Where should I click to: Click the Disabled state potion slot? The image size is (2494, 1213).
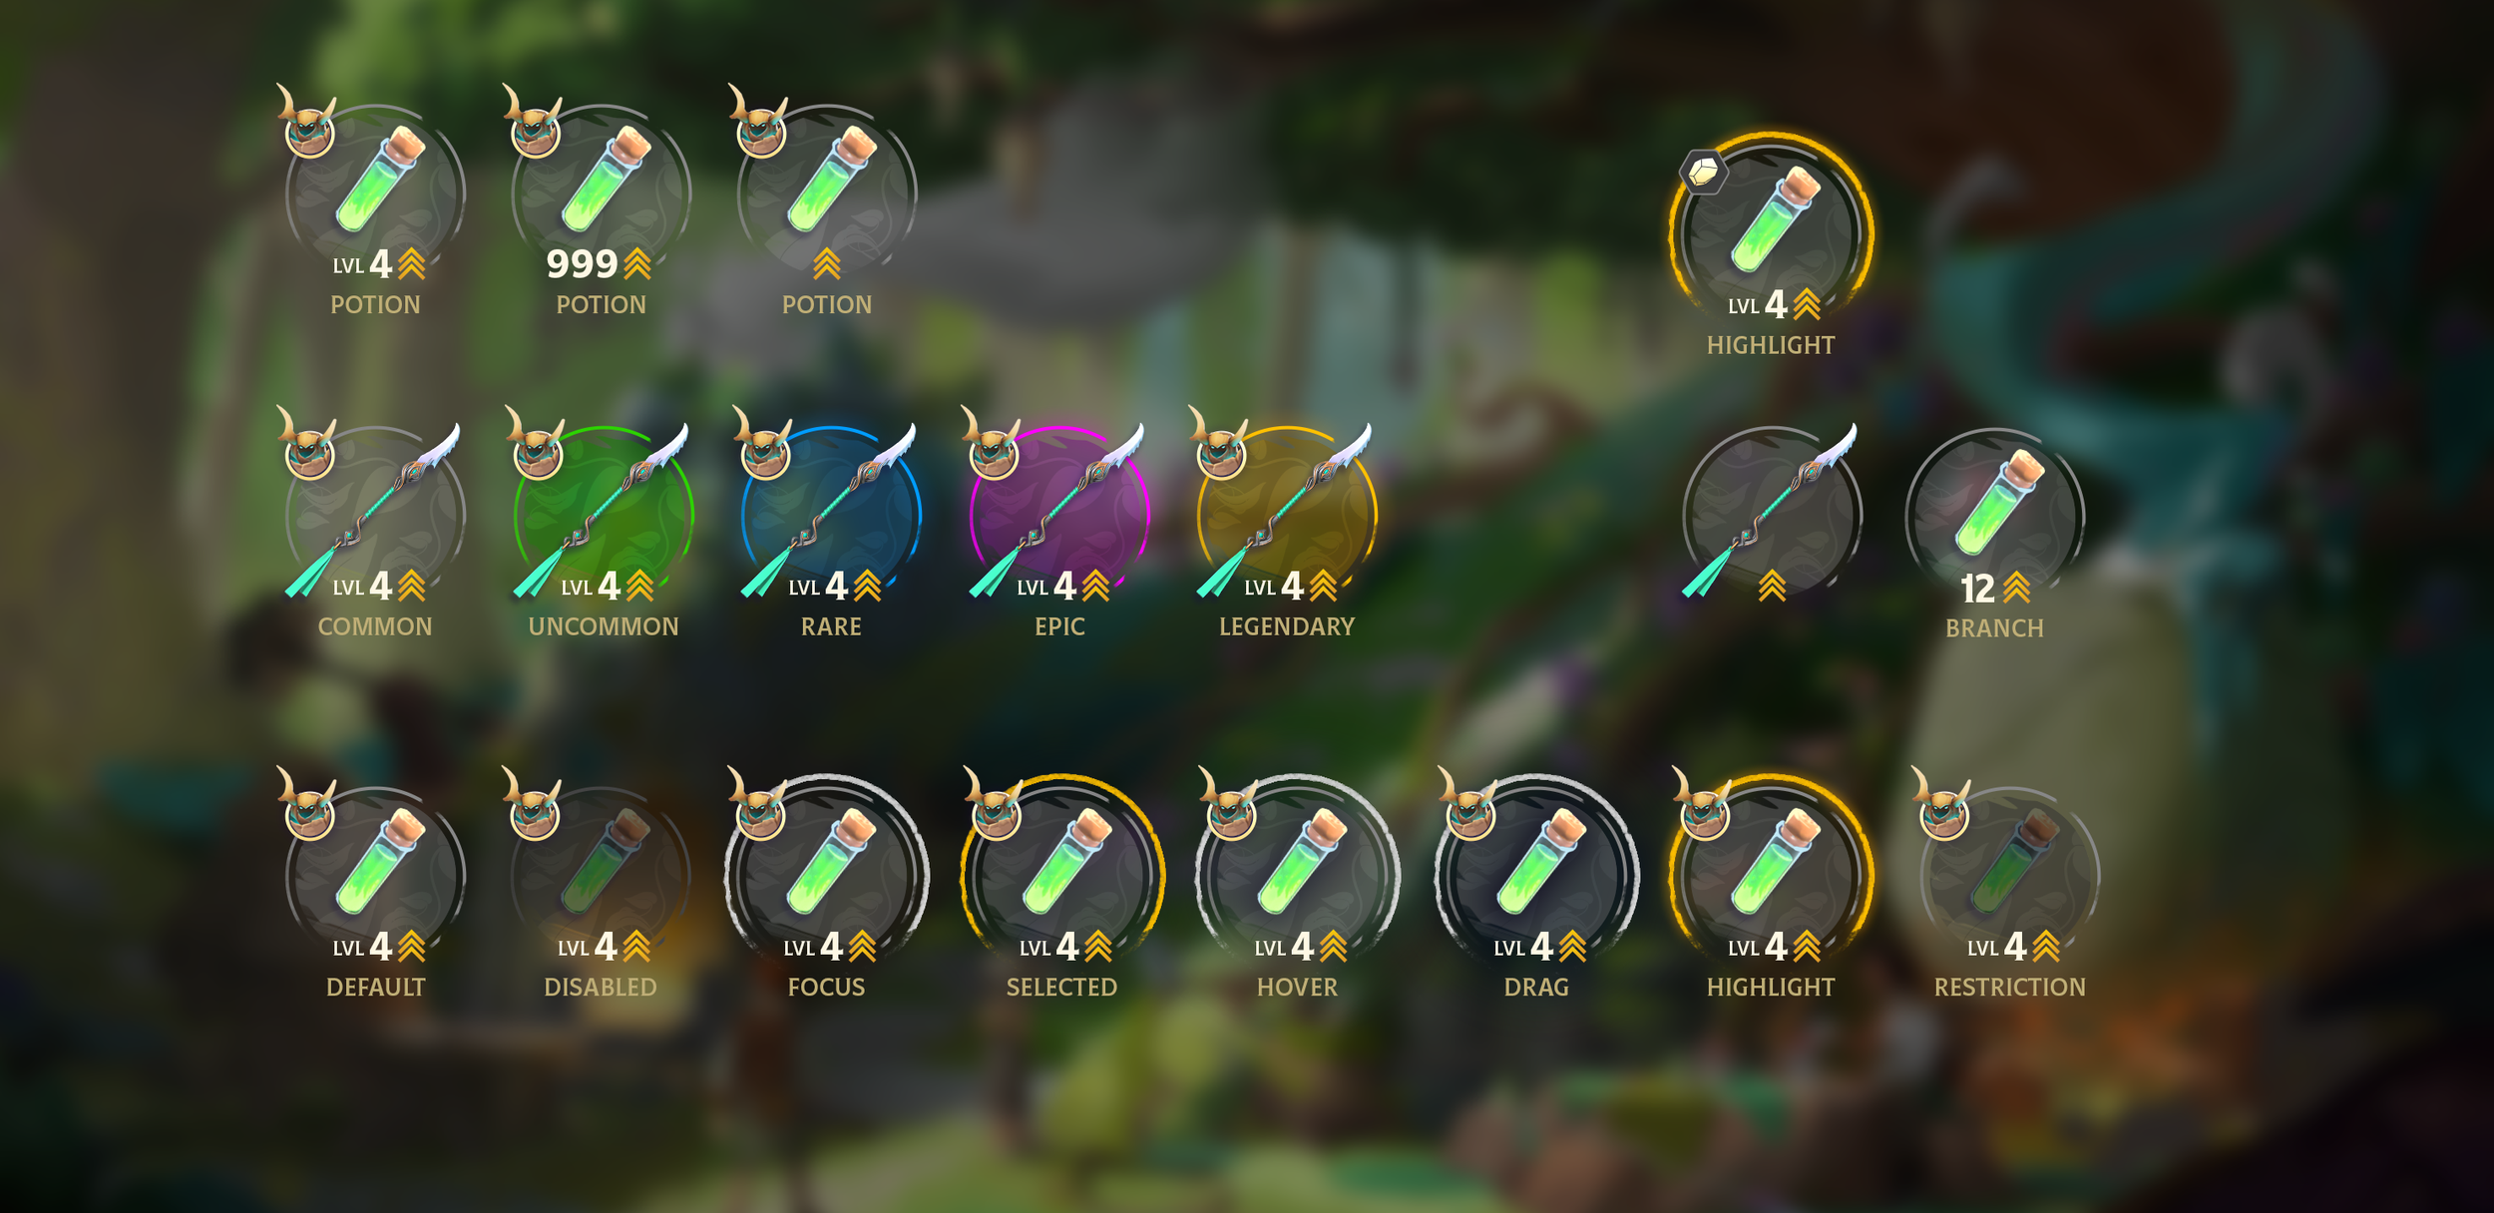[x=601, y=877]
